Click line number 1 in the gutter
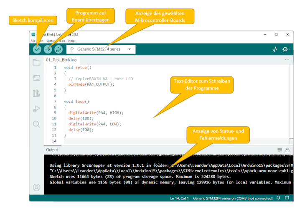The height and width of the screenshot is (209, 305). tap(55, 68)
